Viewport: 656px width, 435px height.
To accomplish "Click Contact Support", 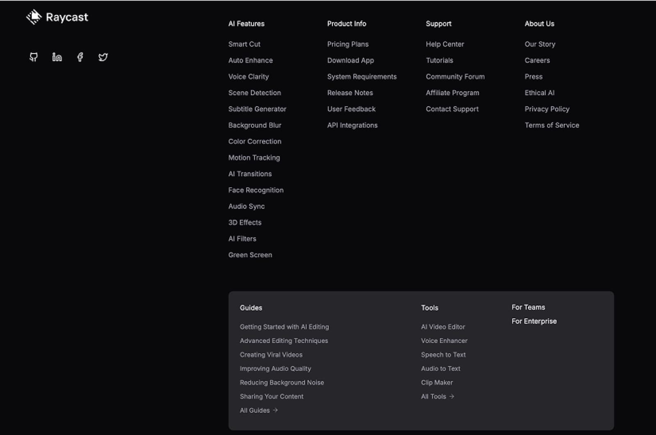I will point(452,109).
